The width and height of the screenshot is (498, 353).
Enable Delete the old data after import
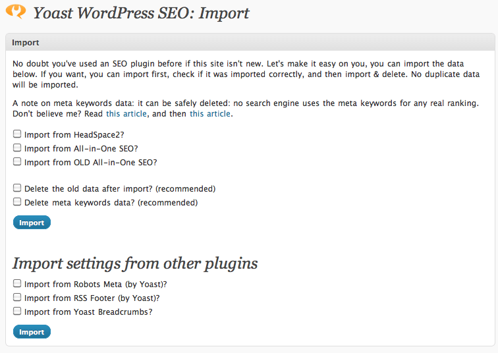(x=17, y=188)
